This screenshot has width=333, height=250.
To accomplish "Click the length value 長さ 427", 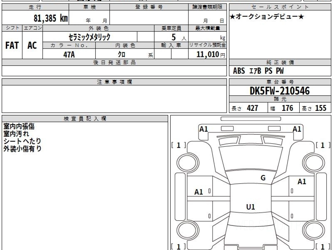I will [245, 108].
